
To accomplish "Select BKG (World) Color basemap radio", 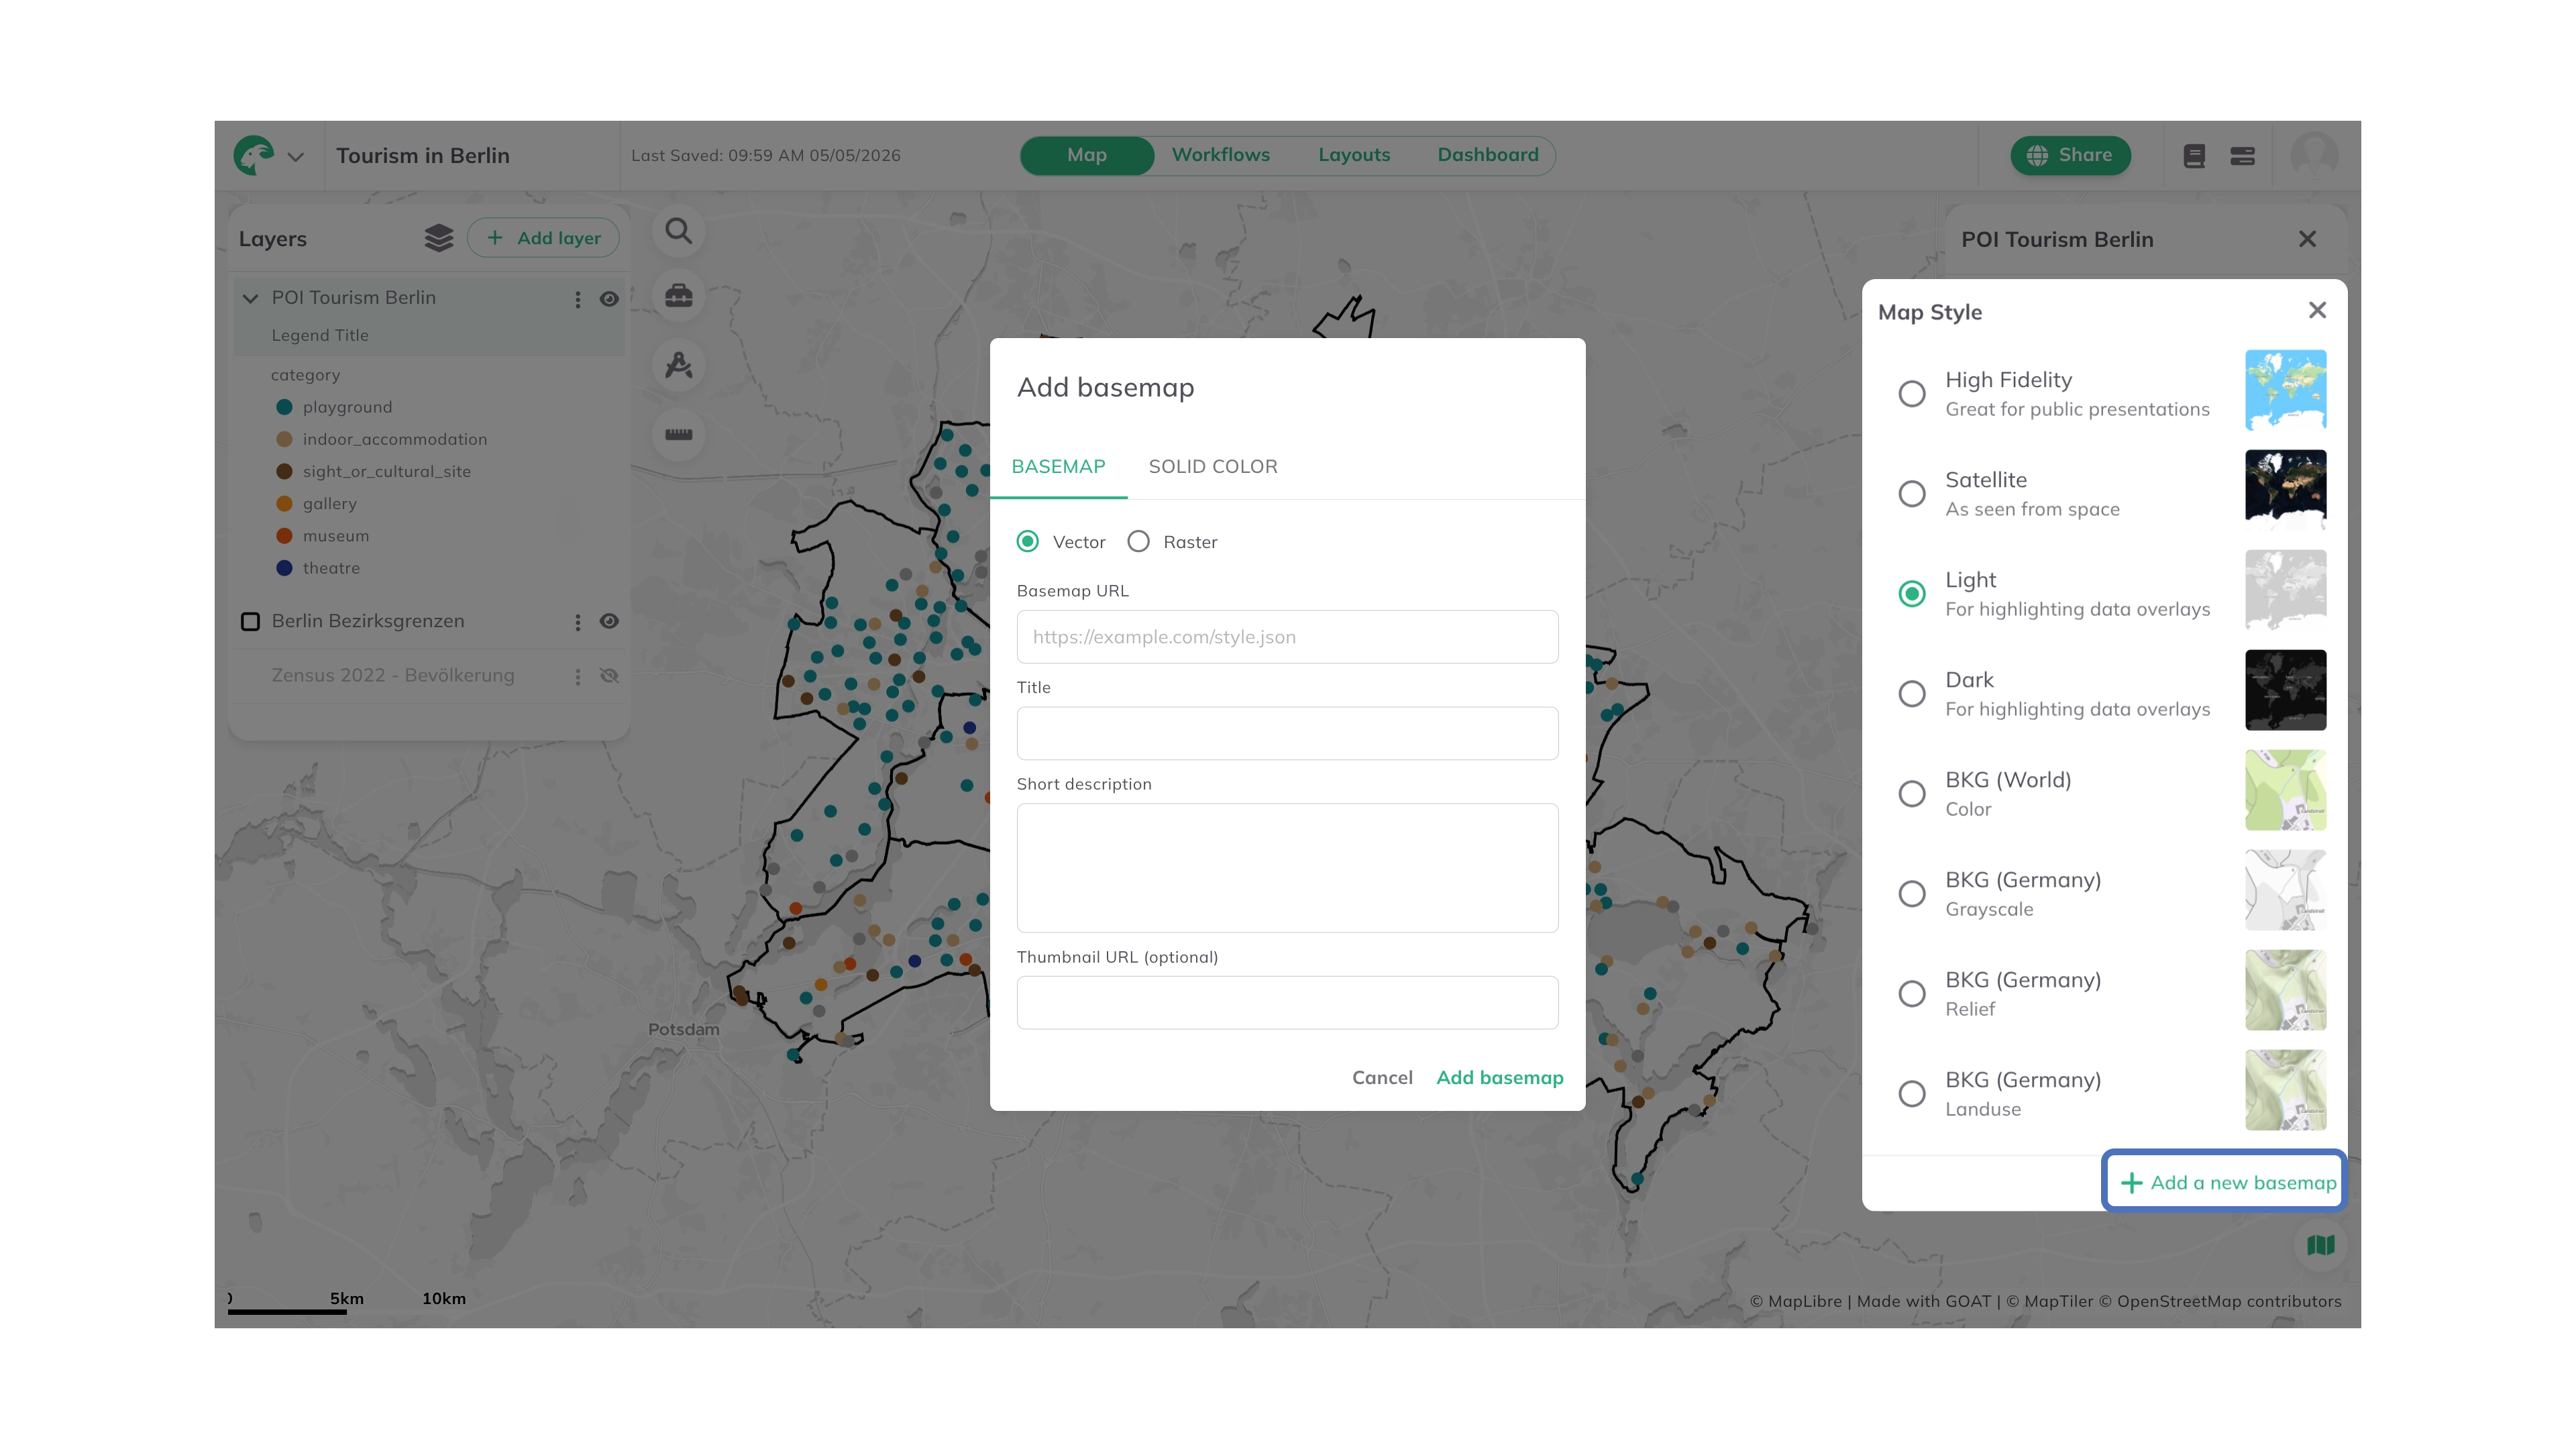I will click(x=1912, y=794).
